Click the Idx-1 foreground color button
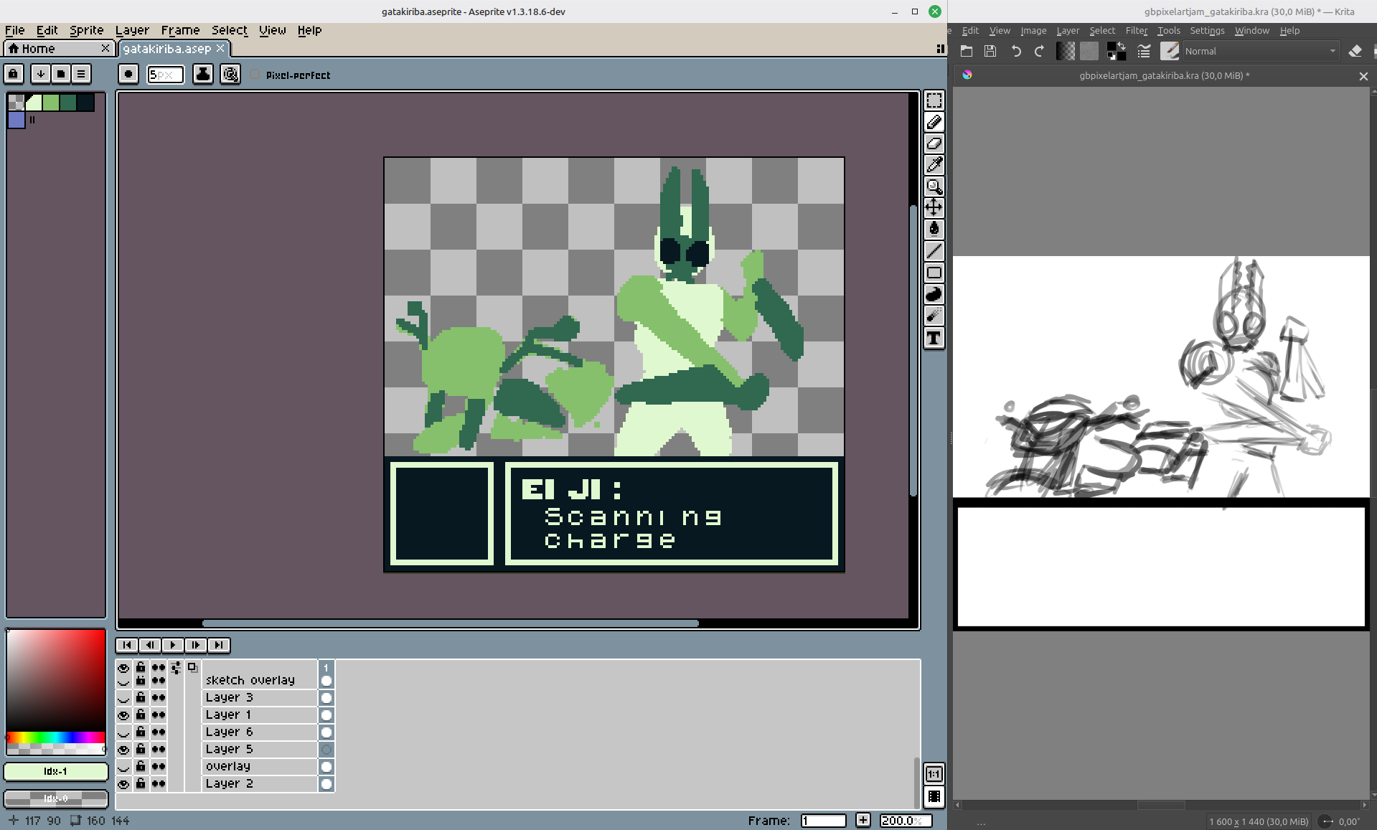The width and height of the screenshot is (1377, 830). tap(56, 771)
